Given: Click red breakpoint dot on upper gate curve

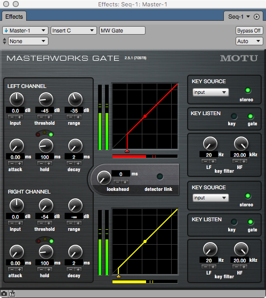Looking at the screenshot, I should [x=145, y=116].
